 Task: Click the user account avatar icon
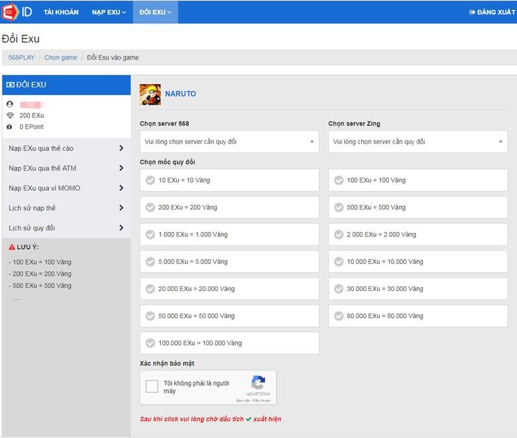[x=10, y=104]
